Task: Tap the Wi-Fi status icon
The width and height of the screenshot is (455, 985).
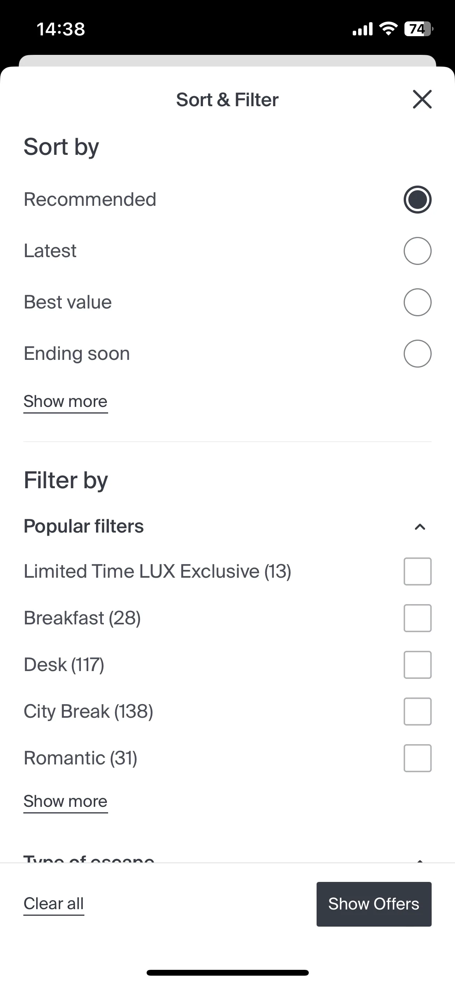Action: click(x=388, y=28)
